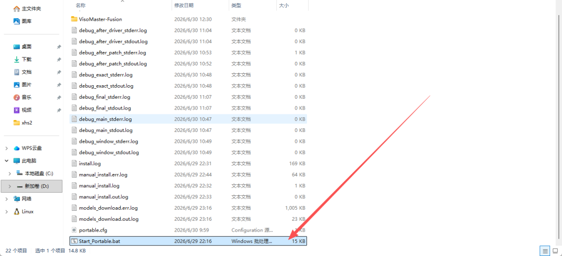Open the 视频 videos shortcut
Image resolution: width=562 pixels, height=256 pixels.
(x=22, y=110)
